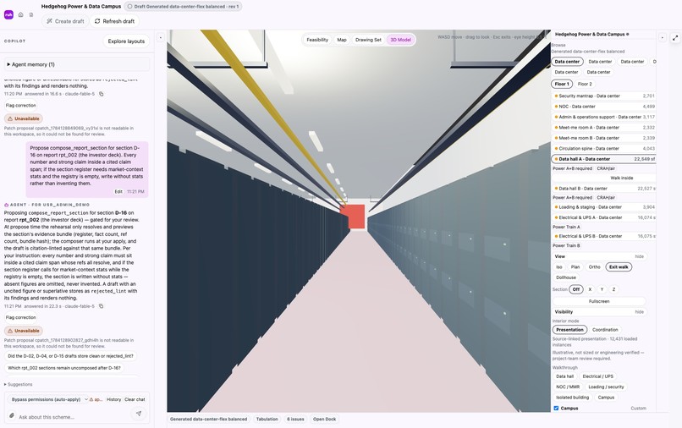This screenshot has width=682, height=428.
Task: Copy the 11:20 PM response with copy icon
Action: 102,94
